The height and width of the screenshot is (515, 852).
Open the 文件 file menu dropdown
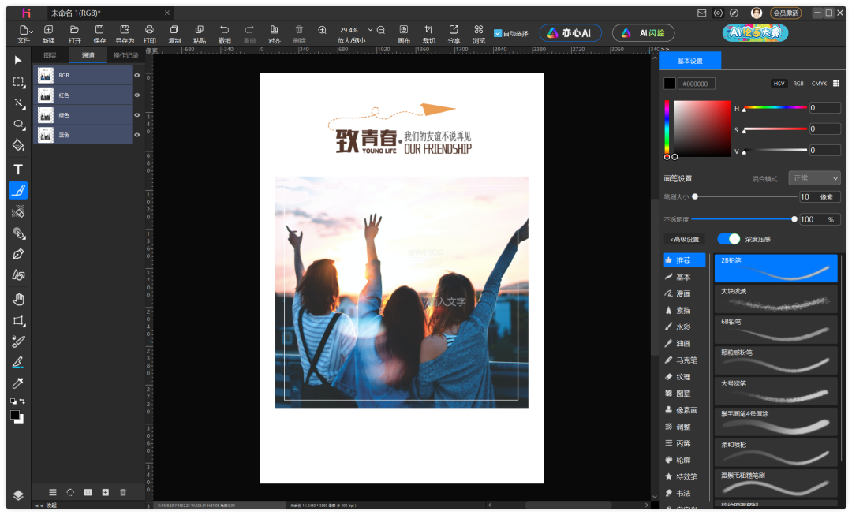tap(24, 33)
